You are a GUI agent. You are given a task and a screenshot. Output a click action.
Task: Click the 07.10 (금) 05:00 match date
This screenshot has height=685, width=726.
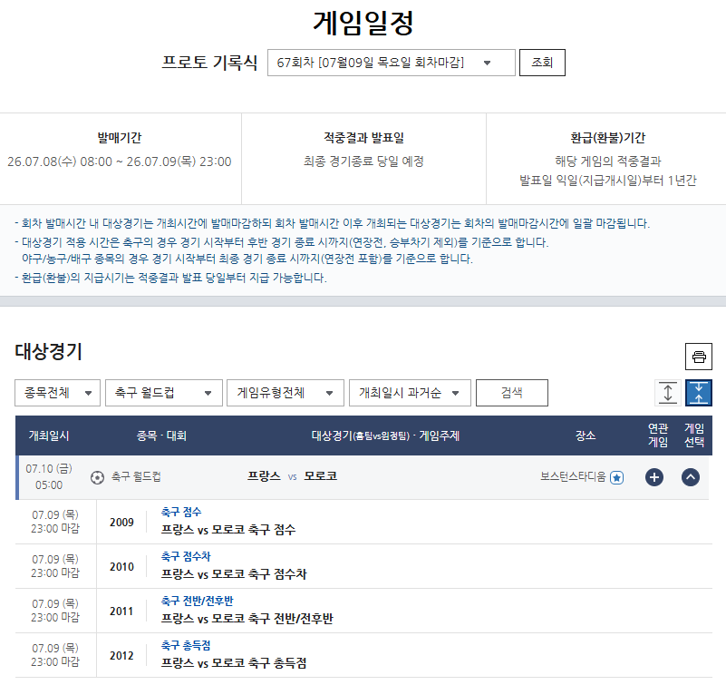click(49, 477)
